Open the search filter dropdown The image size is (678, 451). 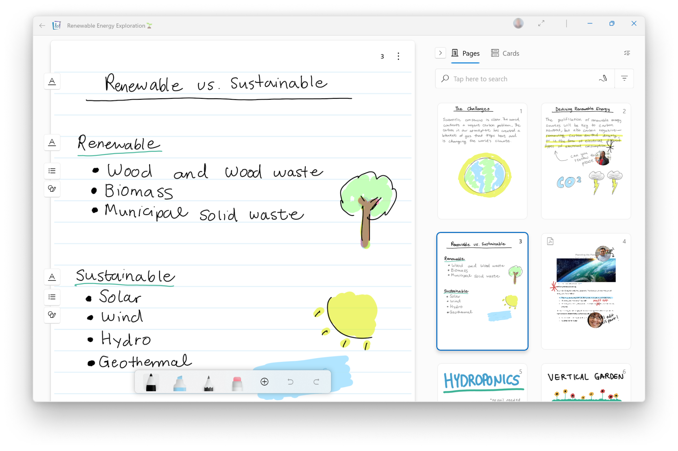pos(624,78)
